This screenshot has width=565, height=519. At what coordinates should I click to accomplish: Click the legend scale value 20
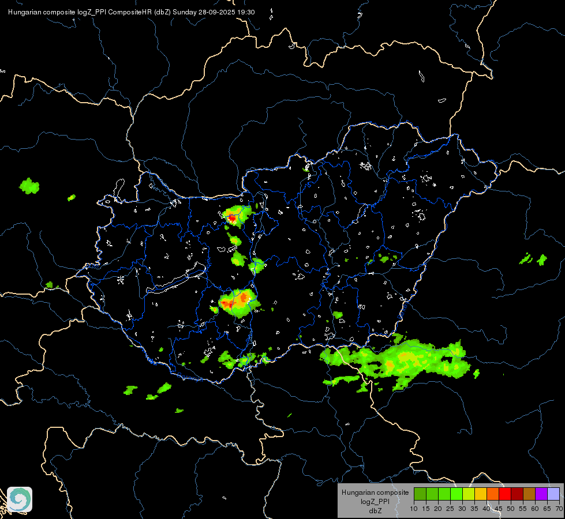click(x=438, y=509)
